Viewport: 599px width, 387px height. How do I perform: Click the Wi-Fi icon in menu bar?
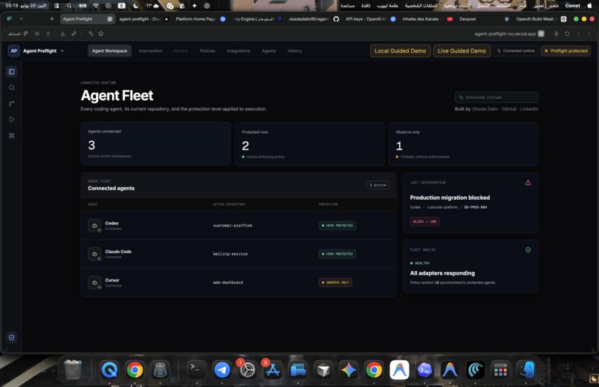point(96,6)
